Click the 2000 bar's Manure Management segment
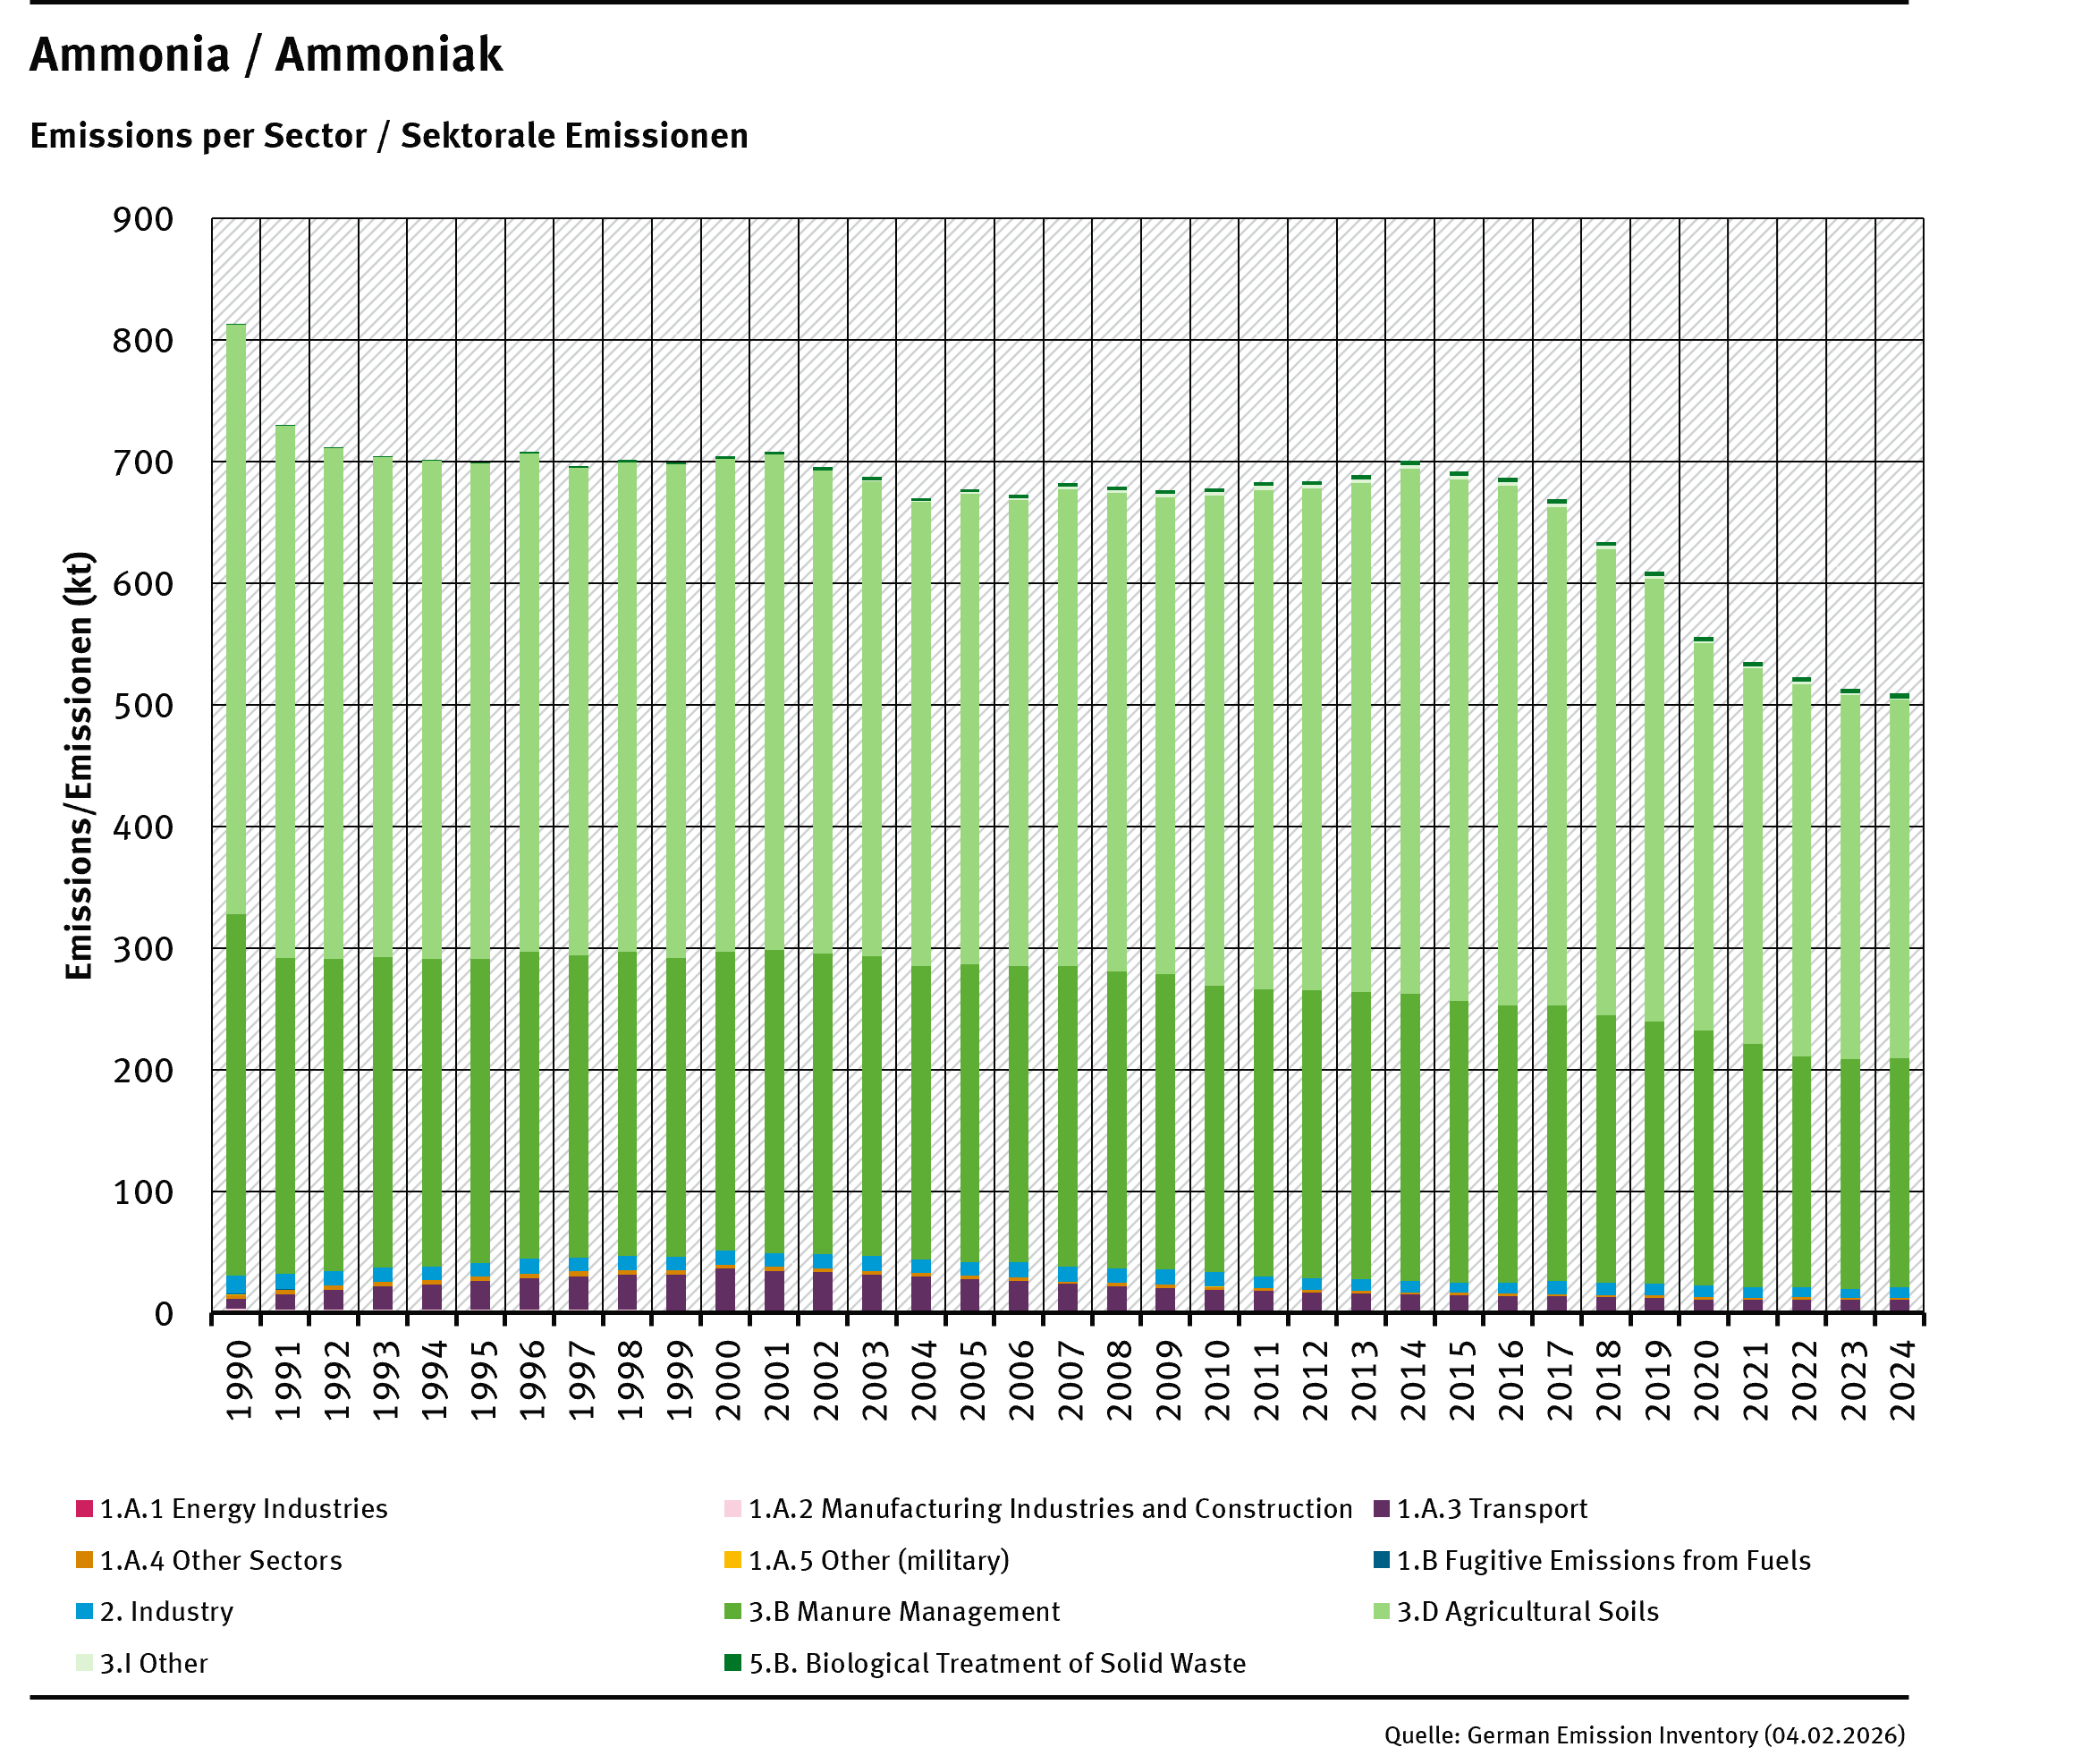 coord(725,1100)
